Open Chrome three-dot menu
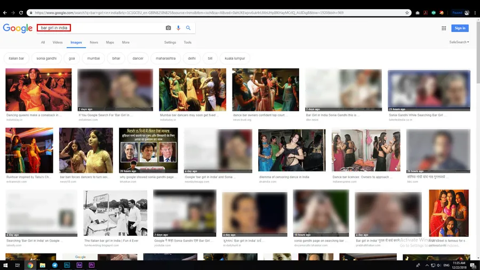This screenshot has width=480, height=270. [x=475, y=13]
